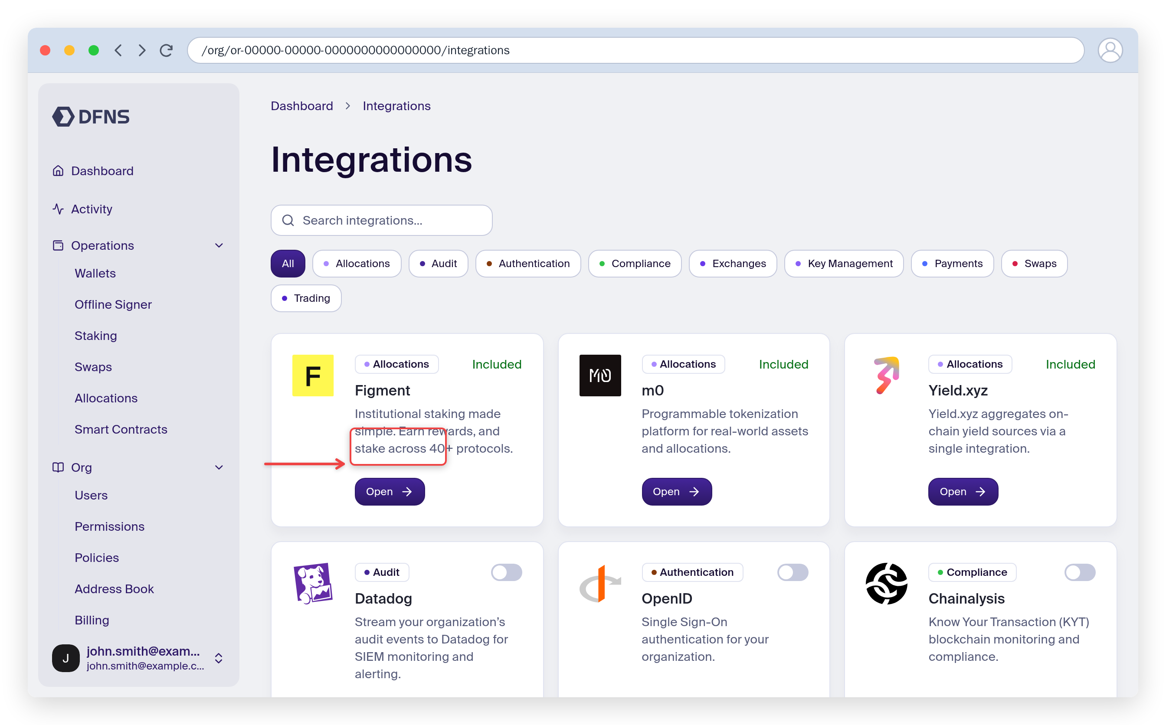
Task: Open the user profile icon in the browser bar
Action: (x=1110, y=50)
